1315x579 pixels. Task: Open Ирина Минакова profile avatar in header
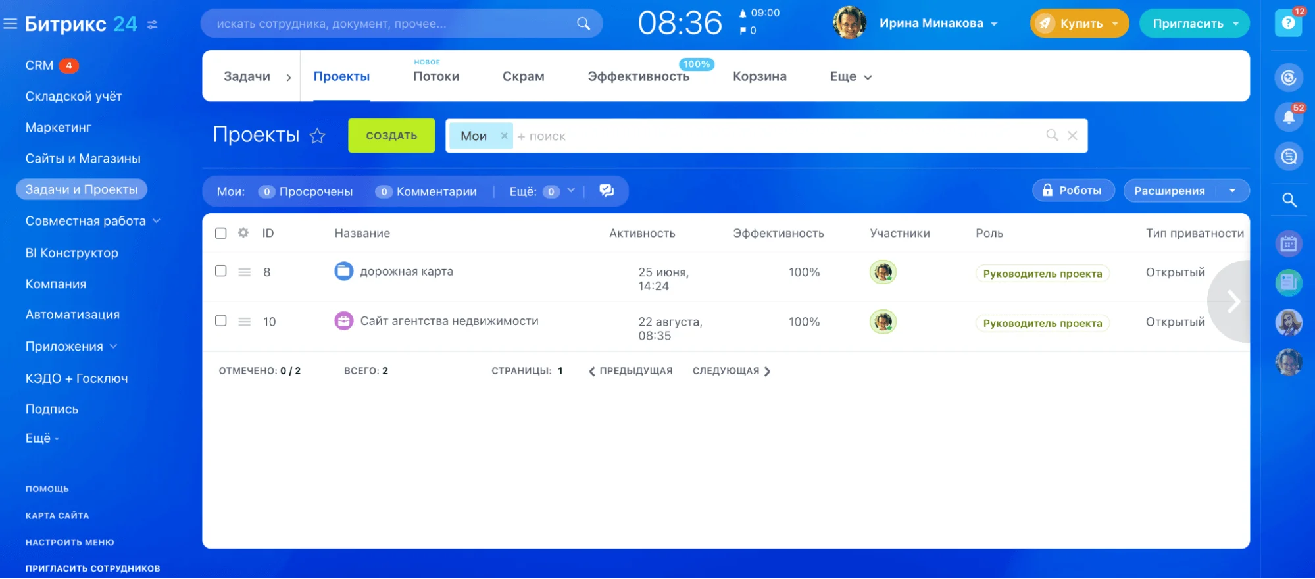(849, 23)
